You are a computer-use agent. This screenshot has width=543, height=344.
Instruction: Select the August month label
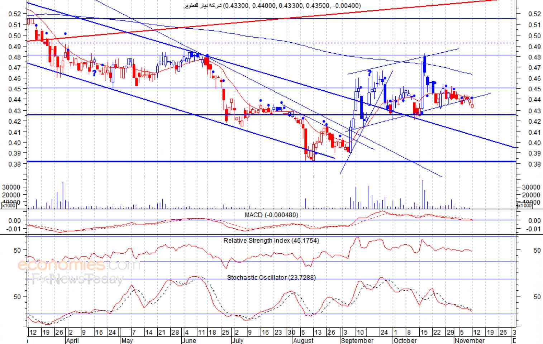click(303, 340)
